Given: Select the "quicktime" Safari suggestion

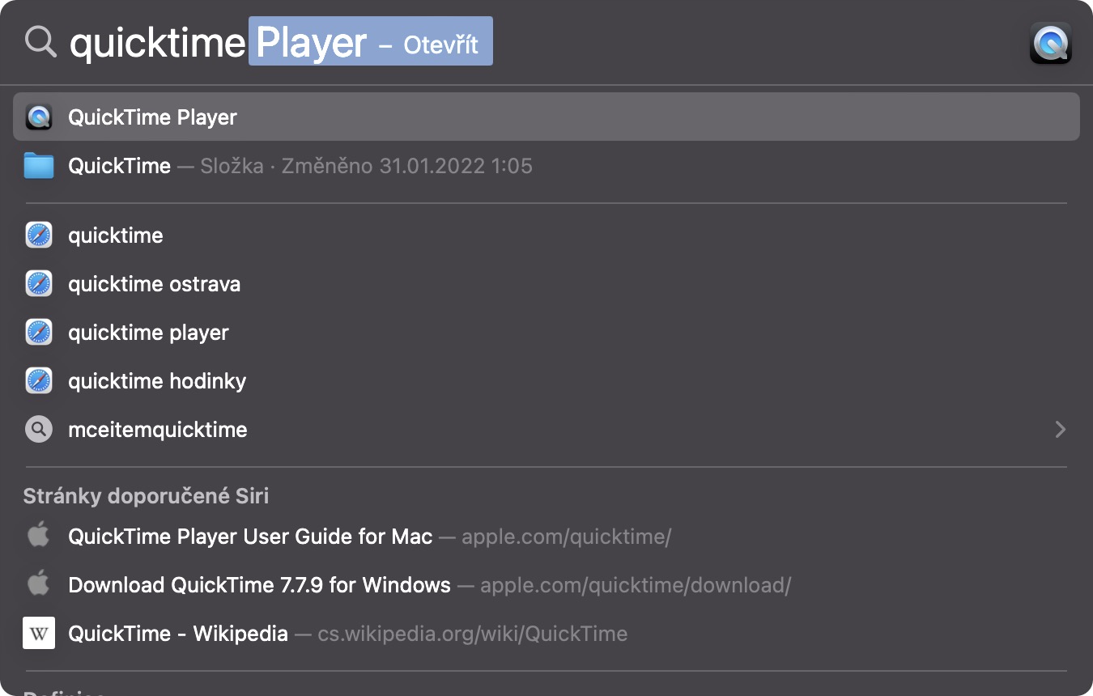Looking at the screenshot, I should click(x=116, y=236).
